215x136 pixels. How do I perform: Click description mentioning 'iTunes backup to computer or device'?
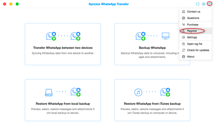[152, 111]
